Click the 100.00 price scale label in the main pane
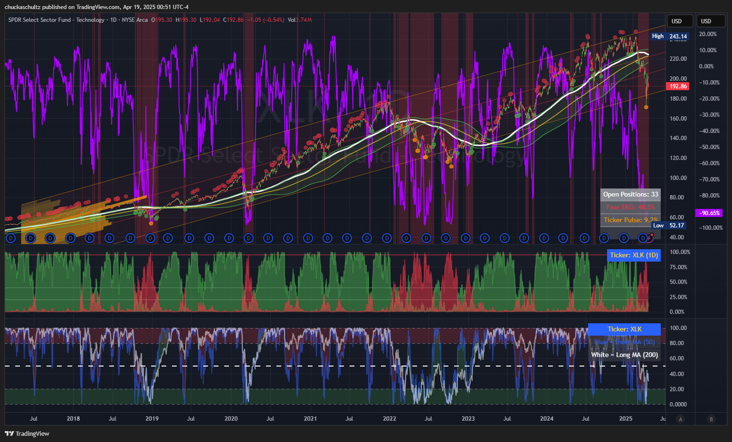 pos(678,178)
